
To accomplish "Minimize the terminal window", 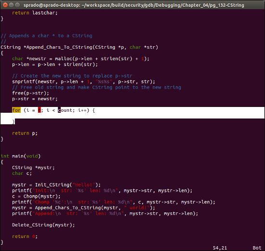I will point(12,5).
